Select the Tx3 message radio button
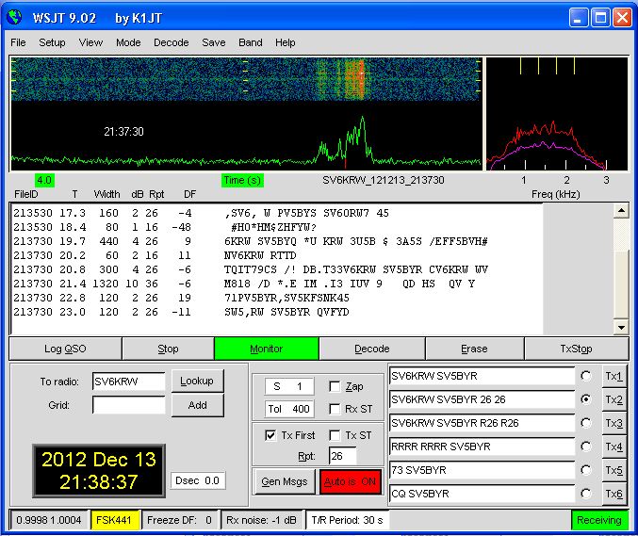 coord(586,423)
